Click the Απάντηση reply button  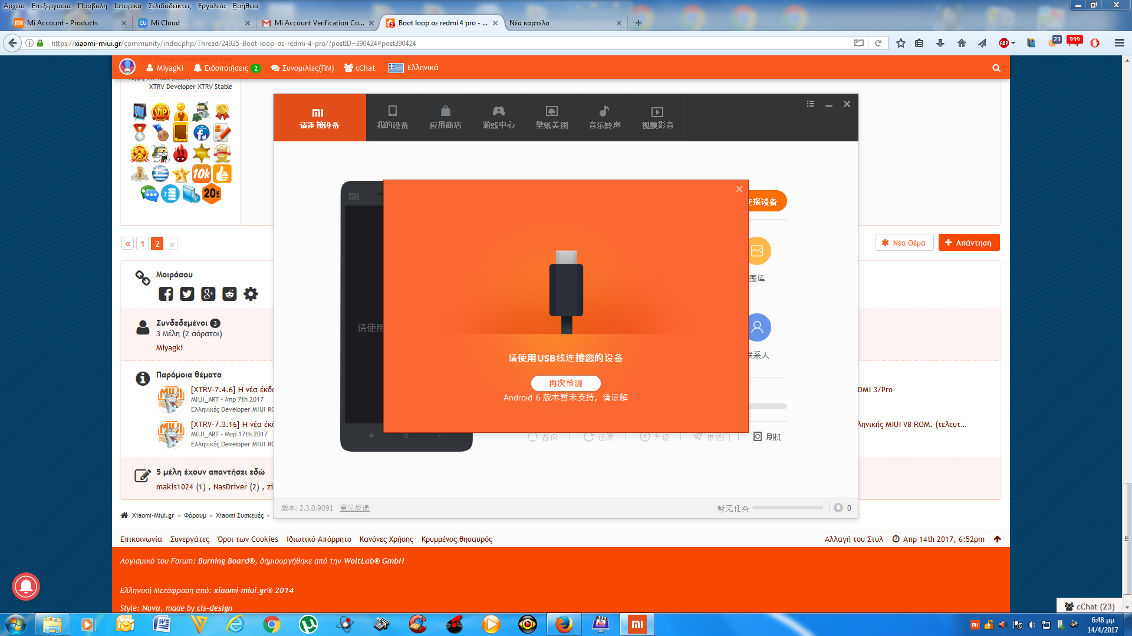click(969, 243)
